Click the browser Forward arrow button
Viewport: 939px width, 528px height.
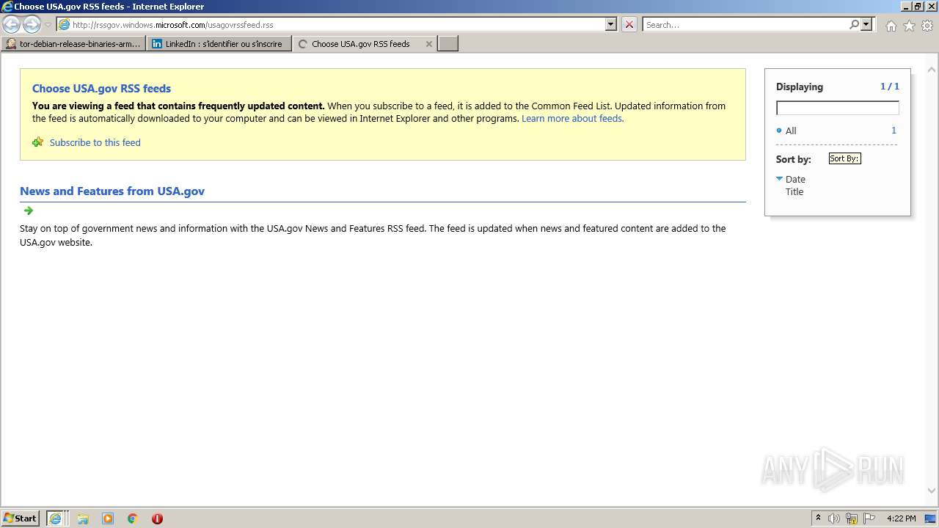click(32, 24)
